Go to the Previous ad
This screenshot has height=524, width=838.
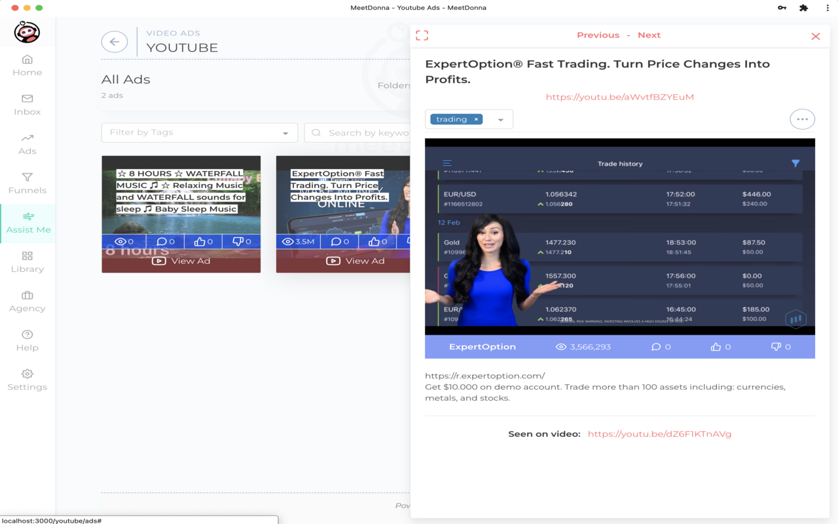pyautogui.click(x=598, y=35)
